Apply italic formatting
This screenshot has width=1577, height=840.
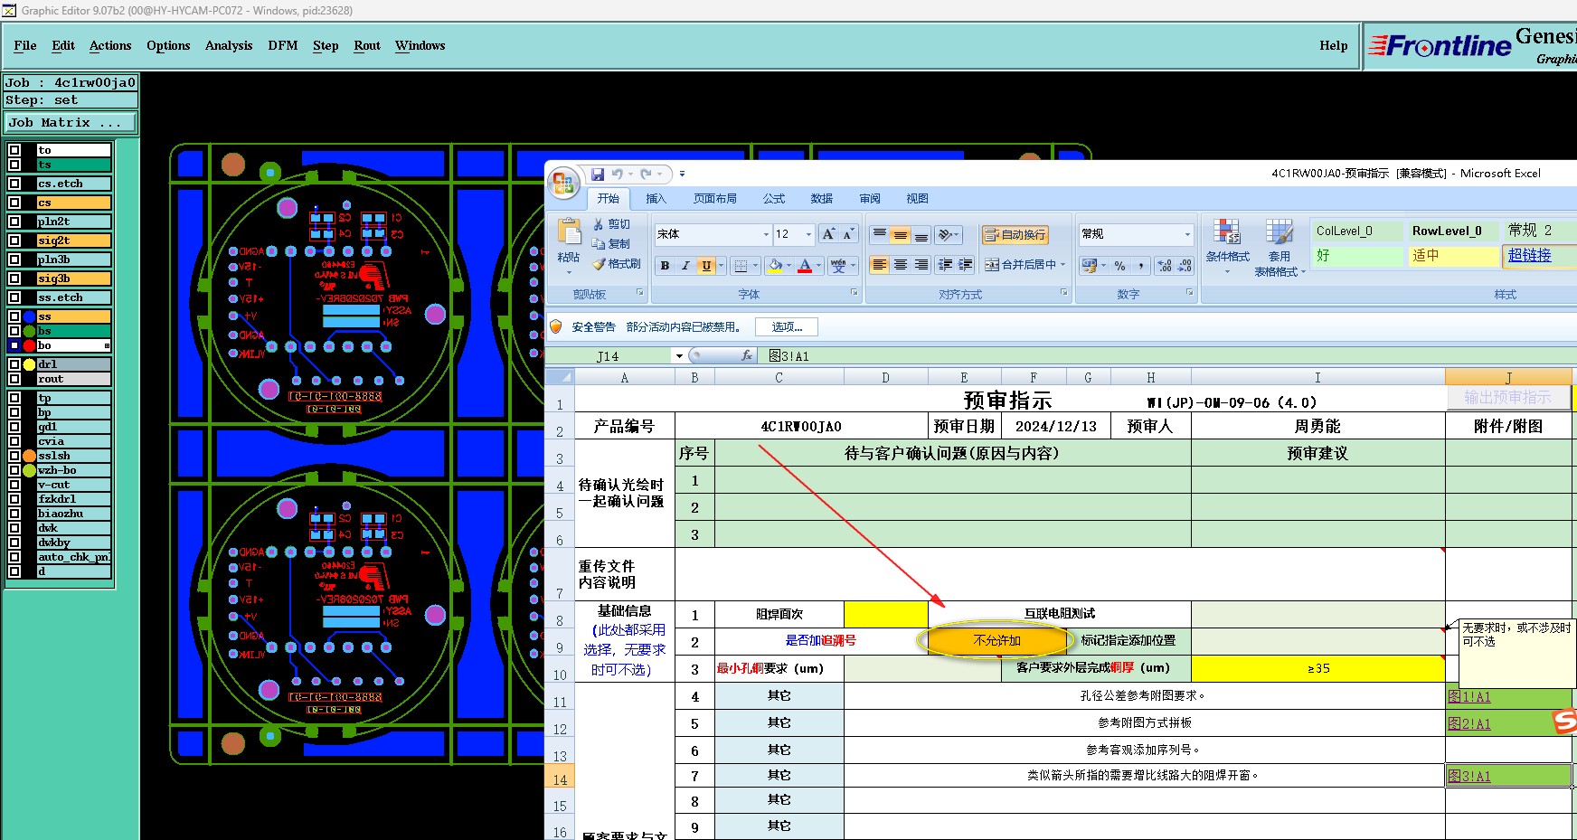pyautogui.click(x=685, y=266)
